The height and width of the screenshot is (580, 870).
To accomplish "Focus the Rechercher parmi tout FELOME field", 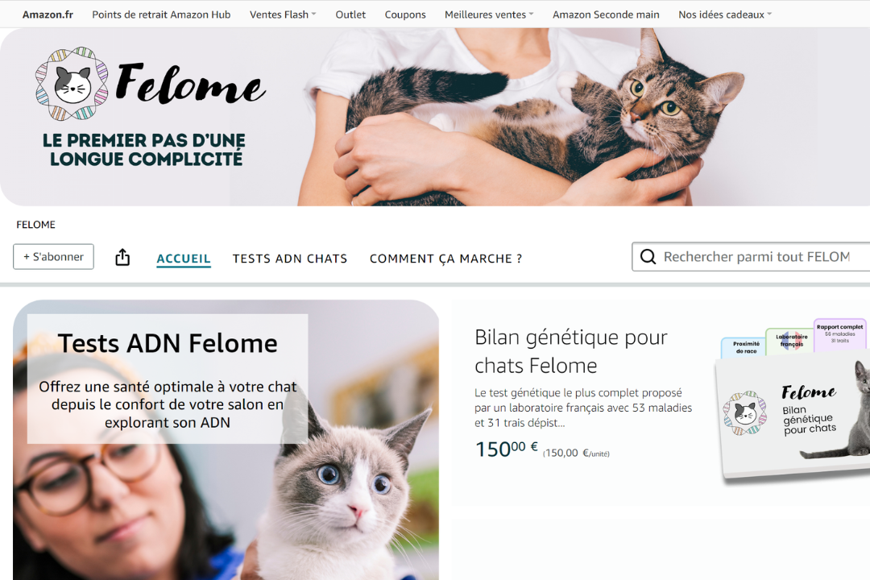I will [751, 256].
